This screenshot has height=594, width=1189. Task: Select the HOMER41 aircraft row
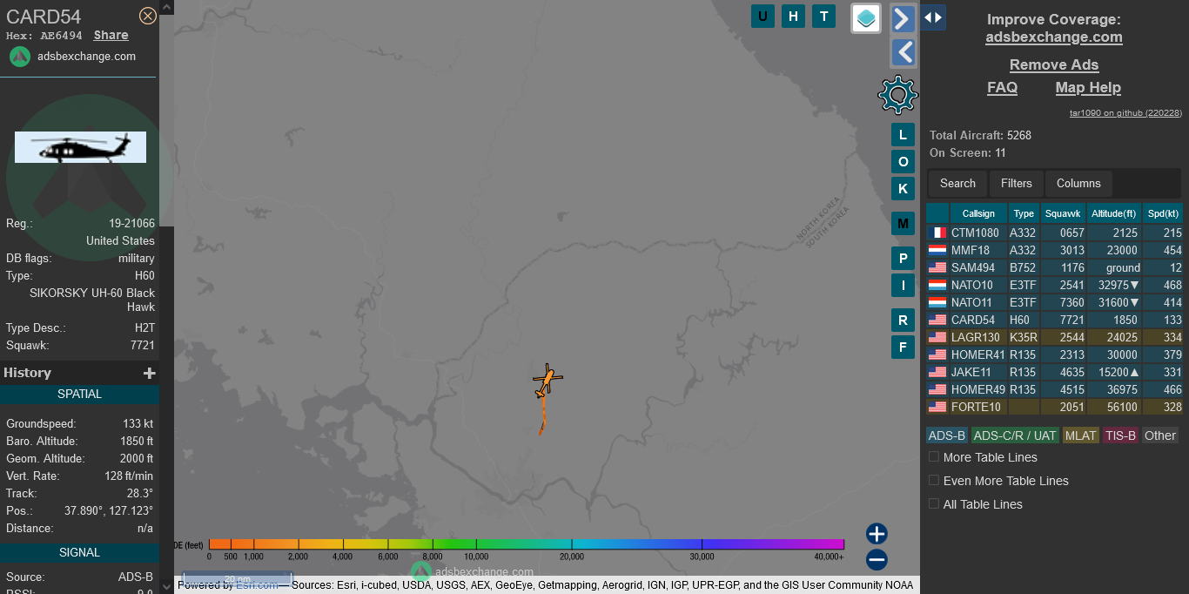click(x=1055, y=354)
